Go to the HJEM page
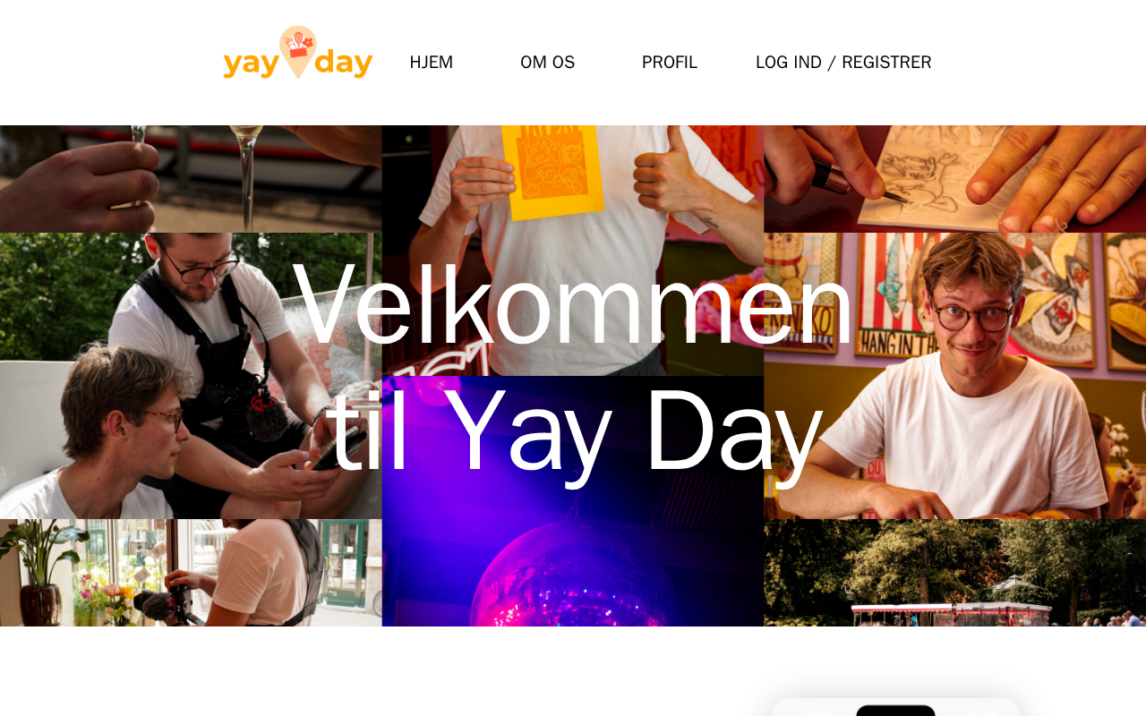Screen dimensions: 1146x716 click(432, 63)
